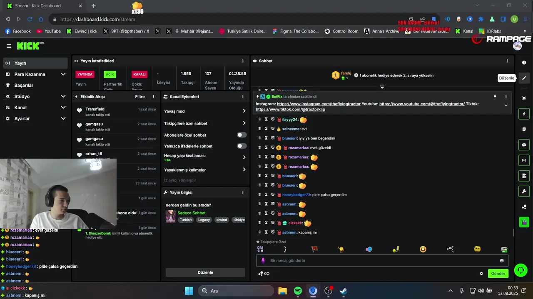Timeout seineeme using the hourglass icon

point(266,129)
